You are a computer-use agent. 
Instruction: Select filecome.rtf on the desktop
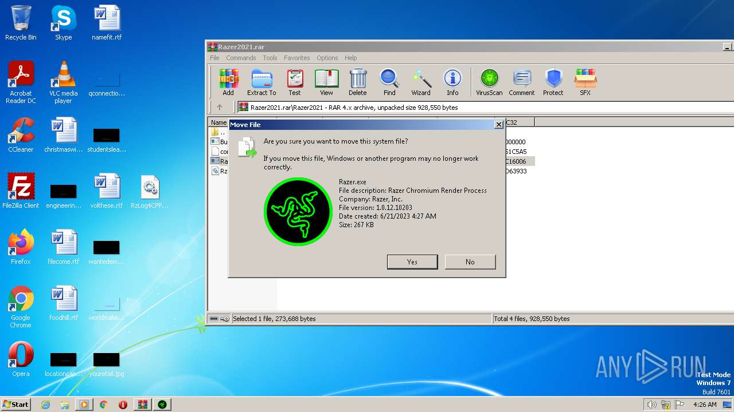pos(63,247)
